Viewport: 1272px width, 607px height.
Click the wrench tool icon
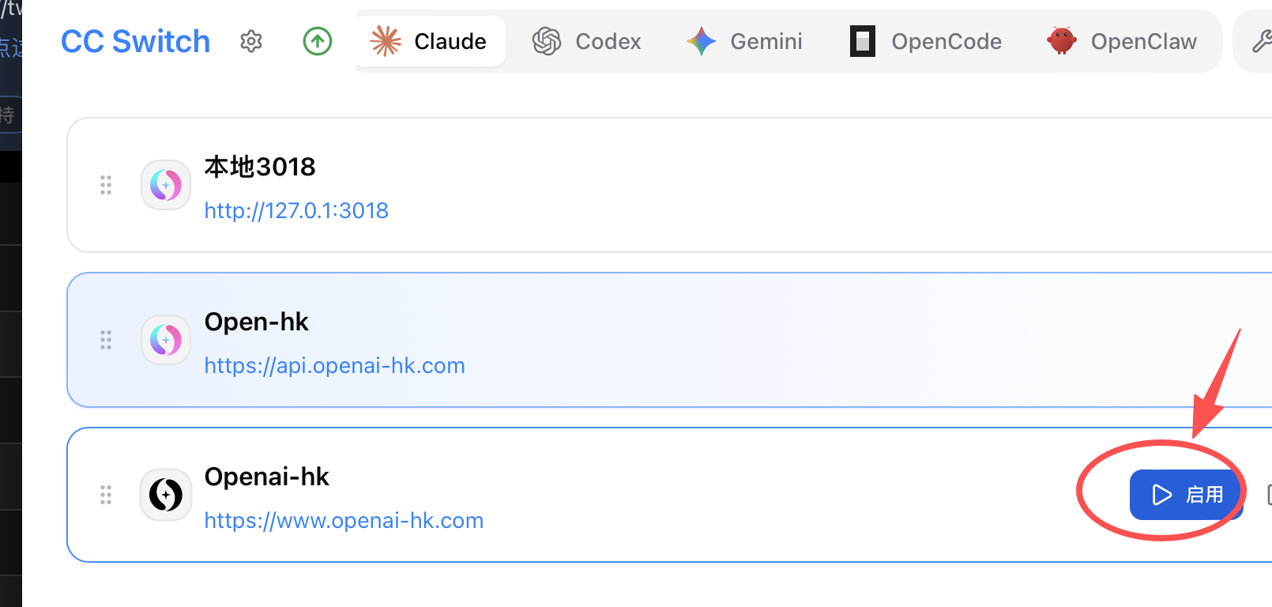[x=1261, y=41]
